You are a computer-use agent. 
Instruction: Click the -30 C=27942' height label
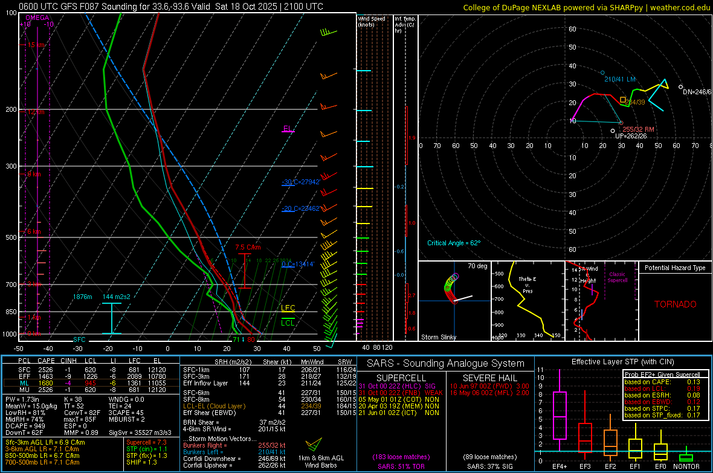(x=301, y=182)
